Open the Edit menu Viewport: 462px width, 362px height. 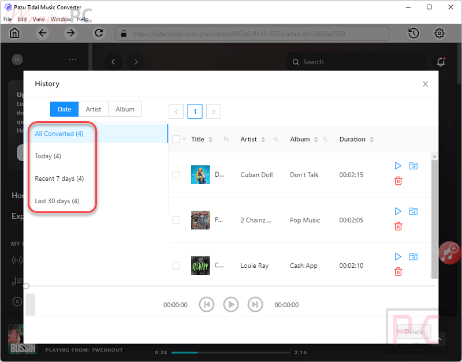pos(22,19)
